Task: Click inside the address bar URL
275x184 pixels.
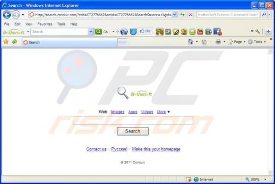Action: click(103, 15)
